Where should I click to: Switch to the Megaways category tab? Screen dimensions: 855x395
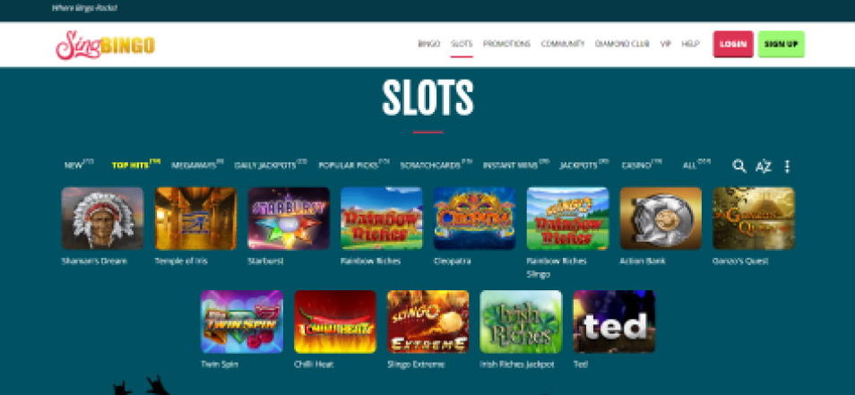tap(197, 165)
